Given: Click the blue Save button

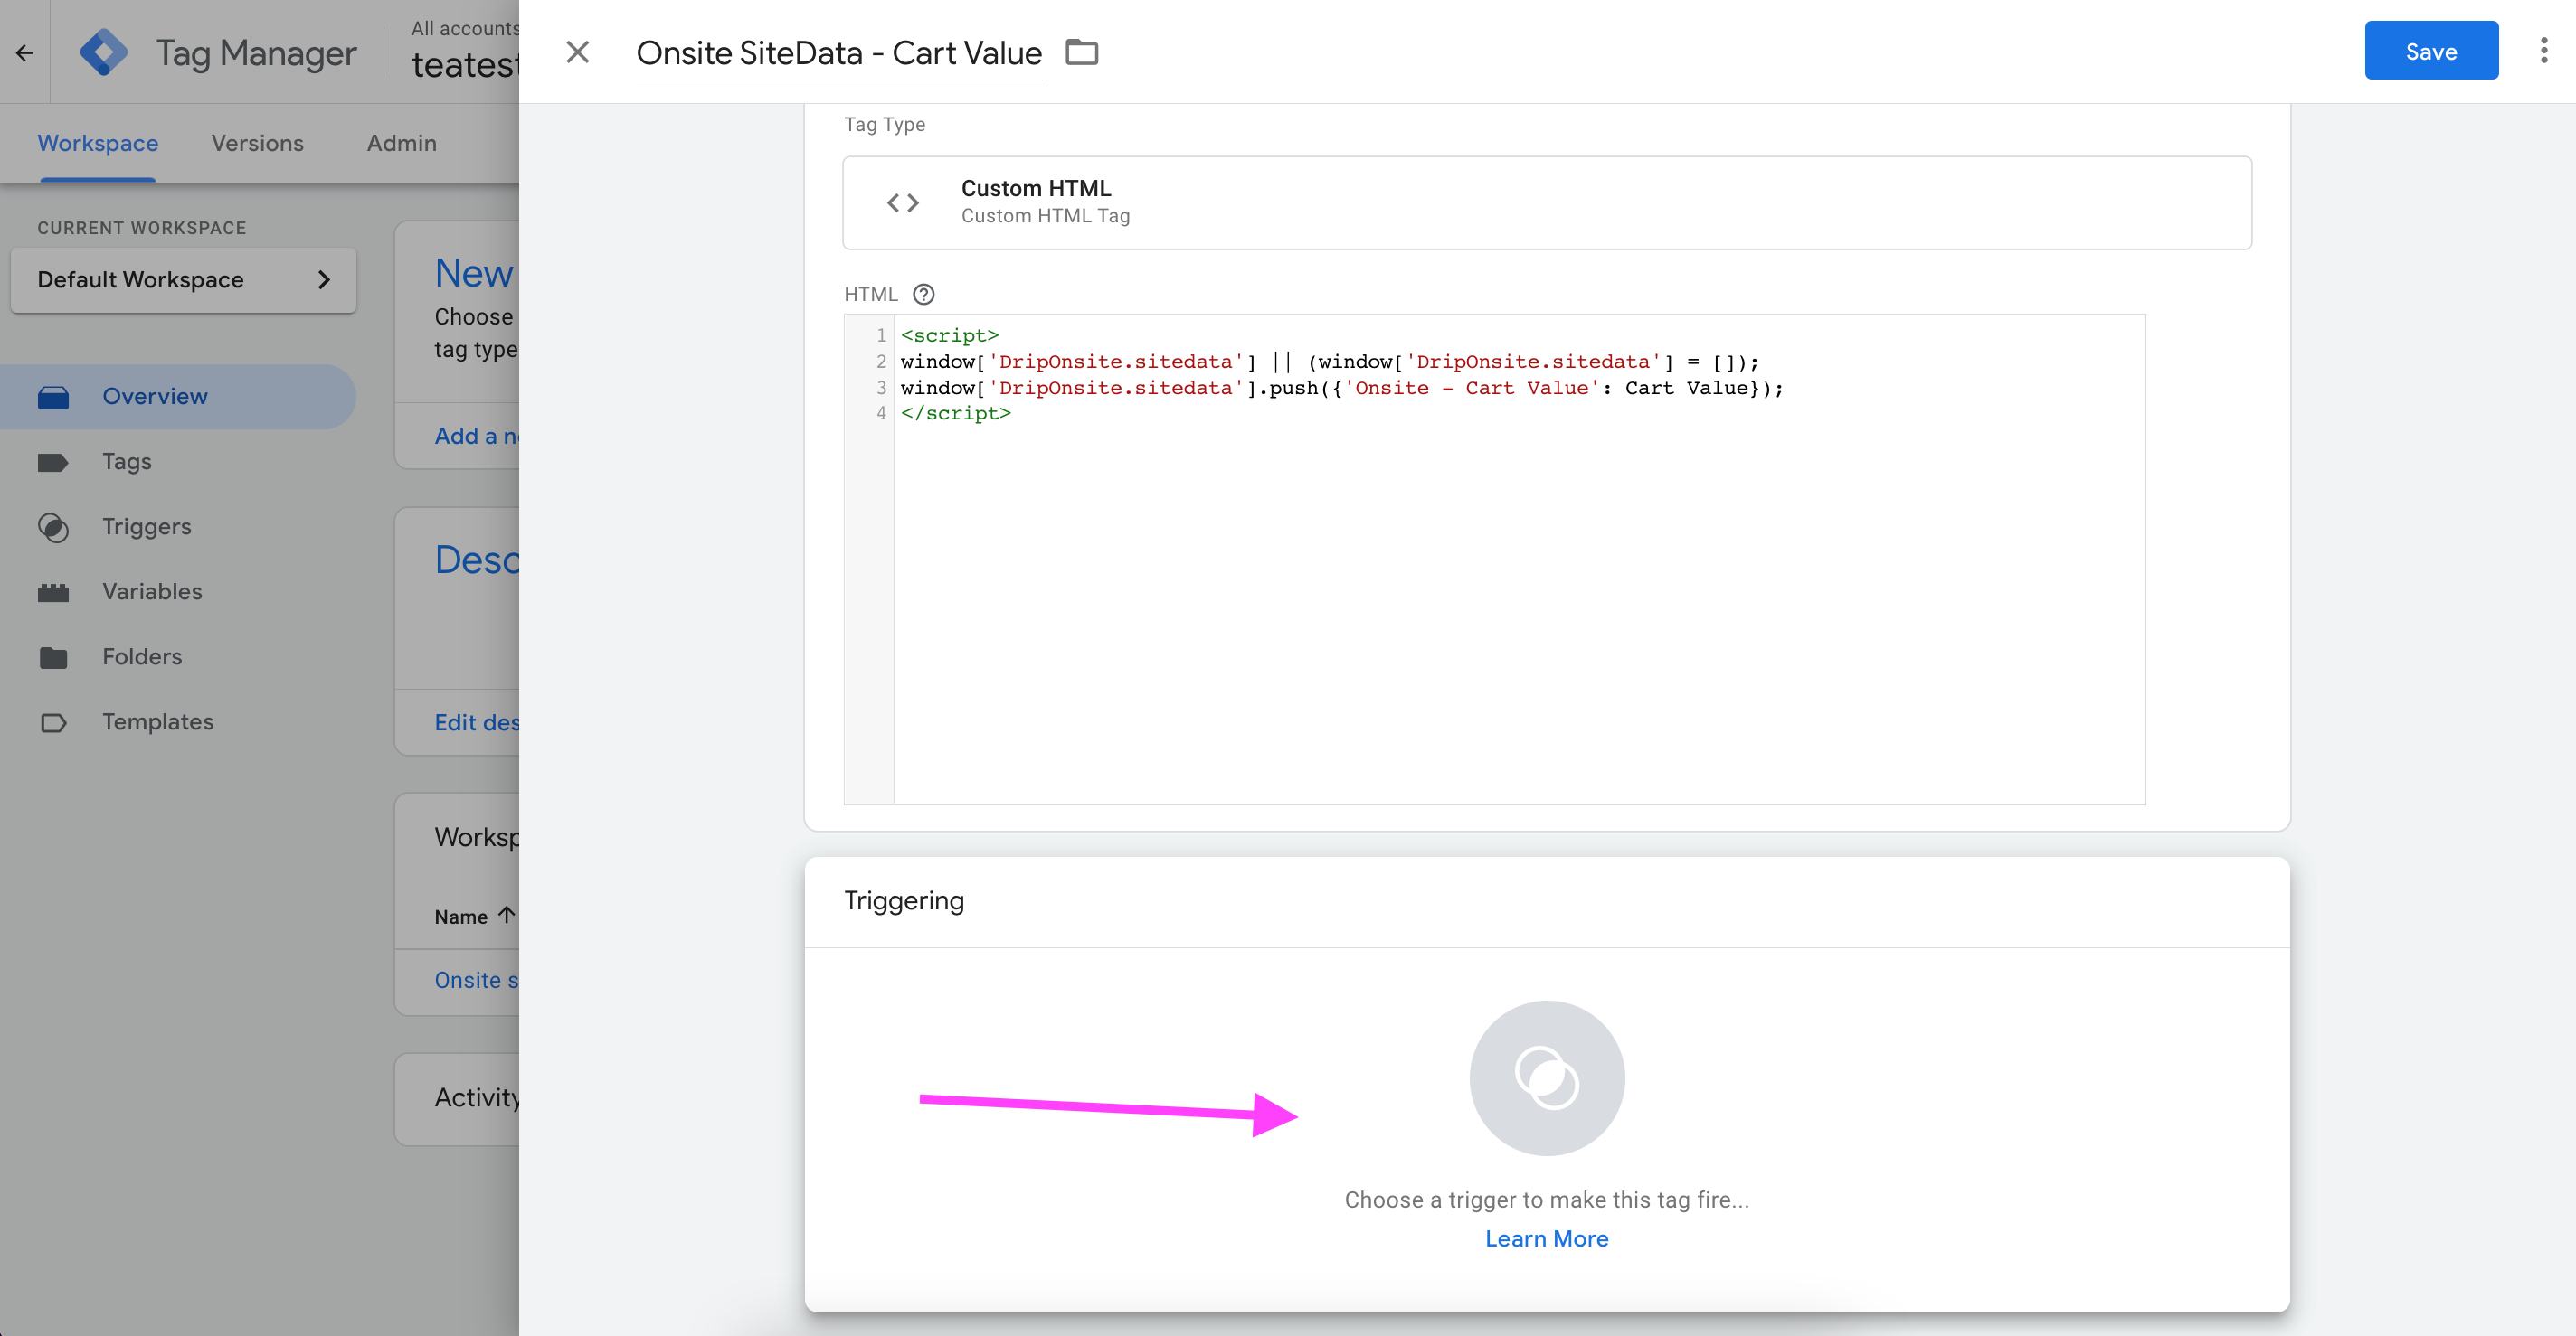Looking at the screenshot, I should pos(2430,51).
